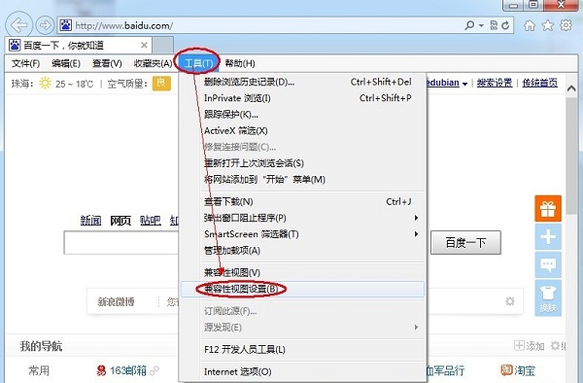Close the 百度一下 tab

tap(144, 46)
